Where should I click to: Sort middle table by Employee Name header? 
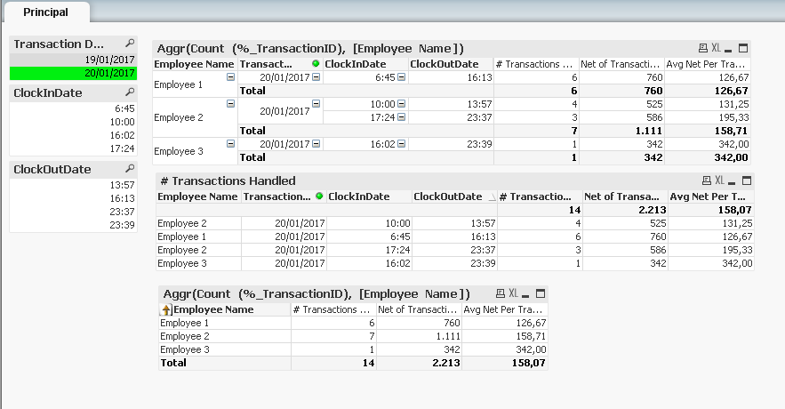click(199, 196)
